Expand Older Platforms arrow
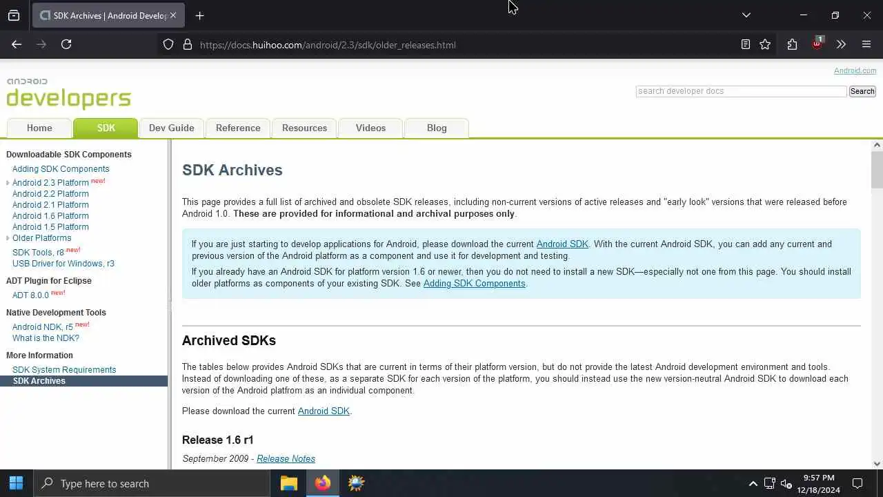 [x=8, y=238]
